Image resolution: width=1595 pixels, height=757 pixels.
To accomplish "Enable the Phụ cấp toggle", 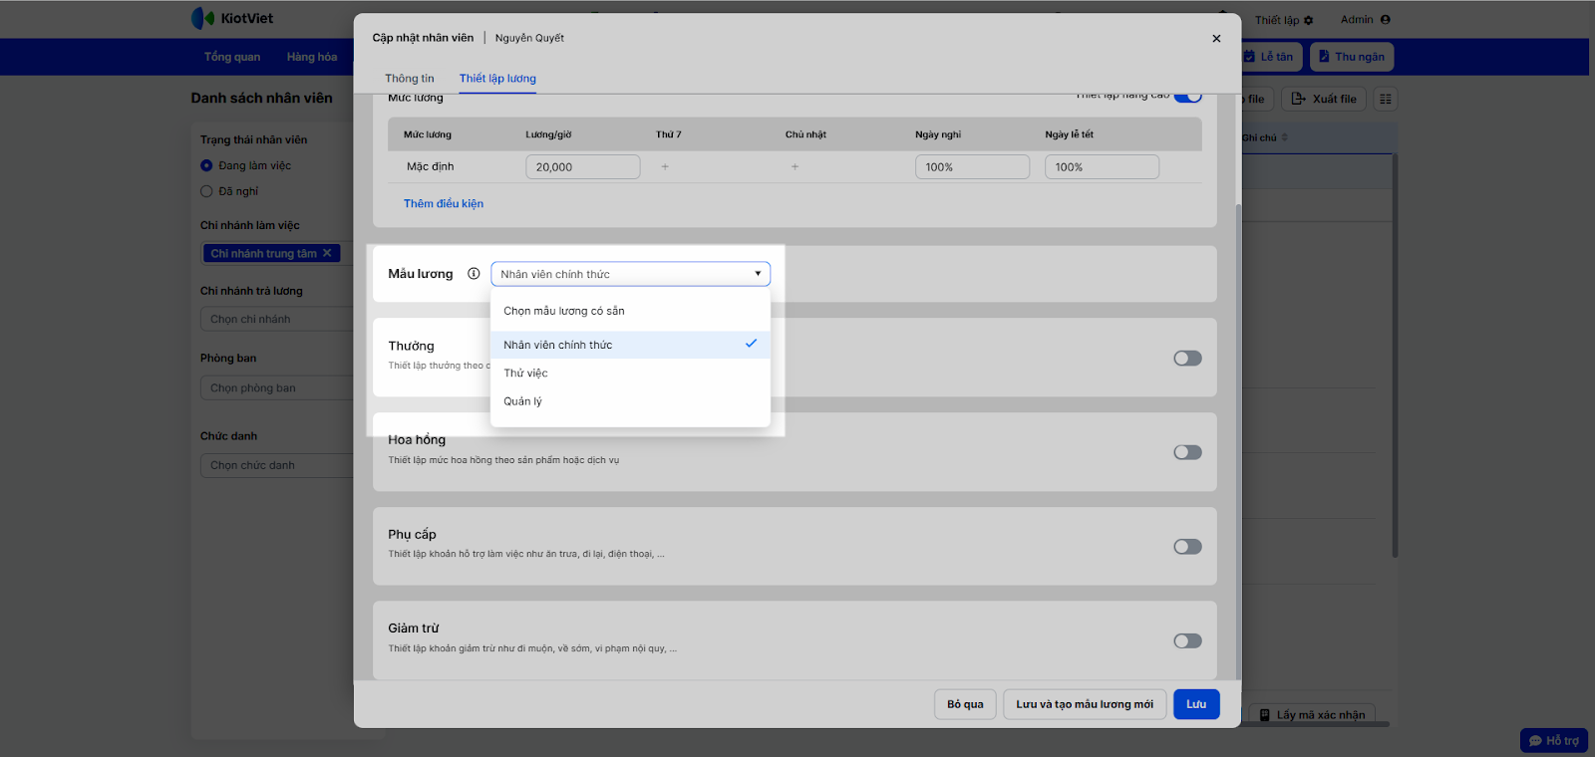I will click(1187, 547).
